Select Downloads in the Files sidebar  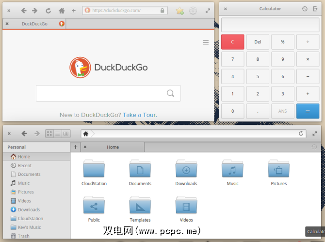37,209
